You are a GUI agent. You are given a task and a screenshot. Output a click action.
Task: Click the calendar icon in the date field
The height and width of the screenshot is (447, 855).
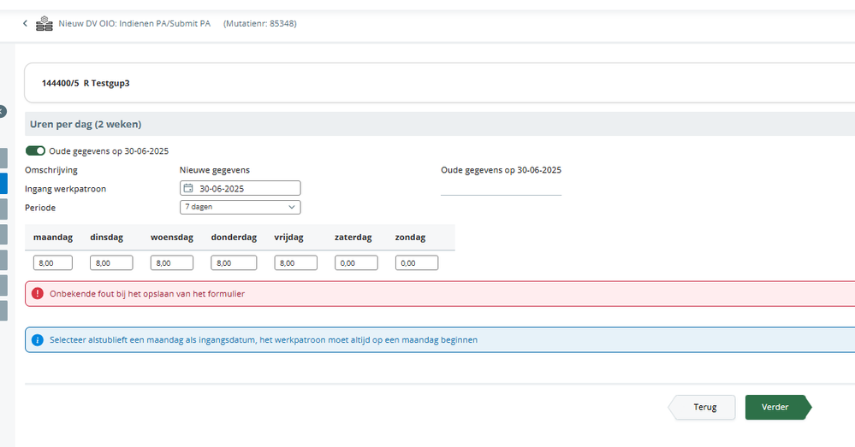click(x=188, y=188)
